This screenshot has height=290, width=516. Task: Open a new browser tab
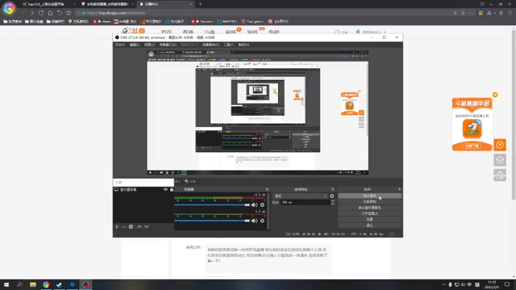200,4
